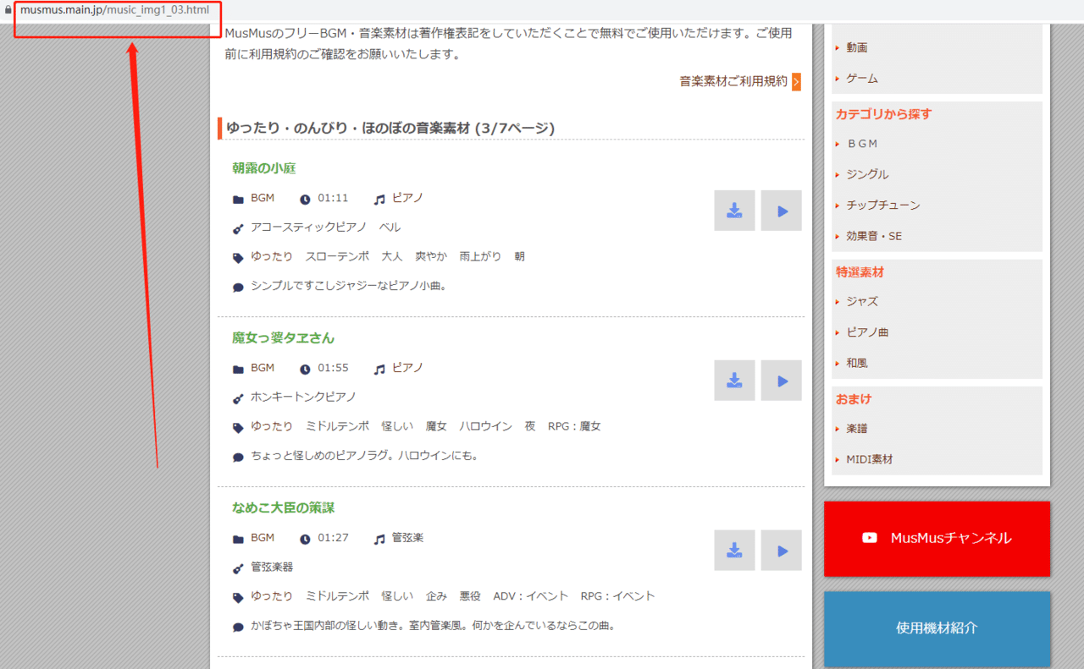
Task: Click the folder icon beside 朝露の小庭's BGM label
Action: (x=238, y=197)
